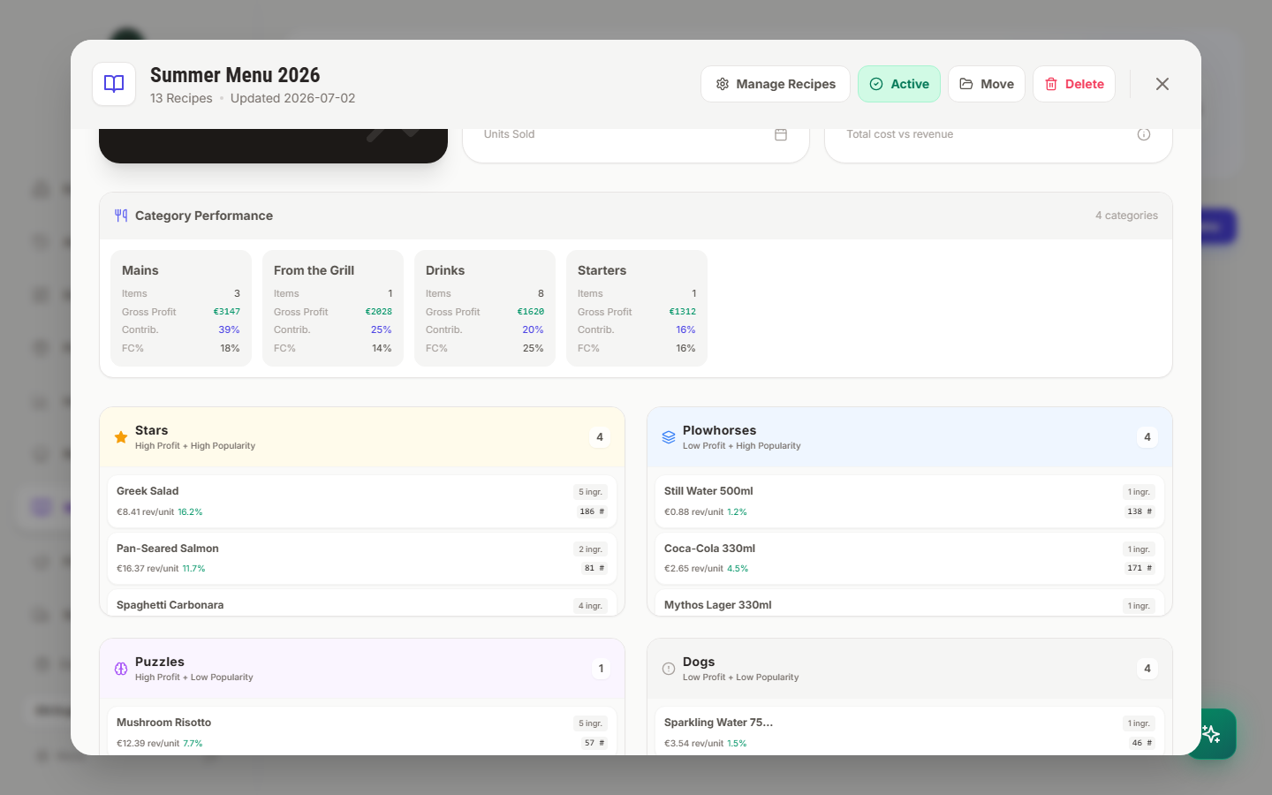Click the layers icon beside Plowhorses

[669, 437]
